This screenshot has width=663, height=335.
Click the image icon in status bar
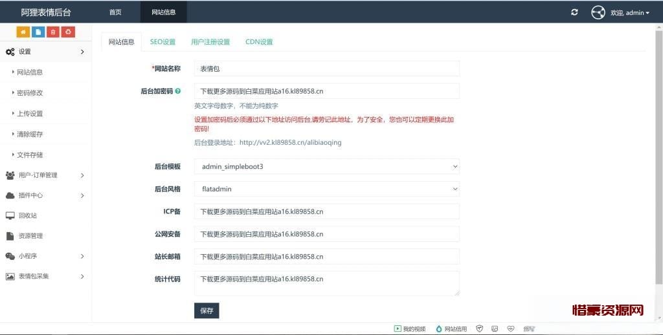tap(495, 329)
